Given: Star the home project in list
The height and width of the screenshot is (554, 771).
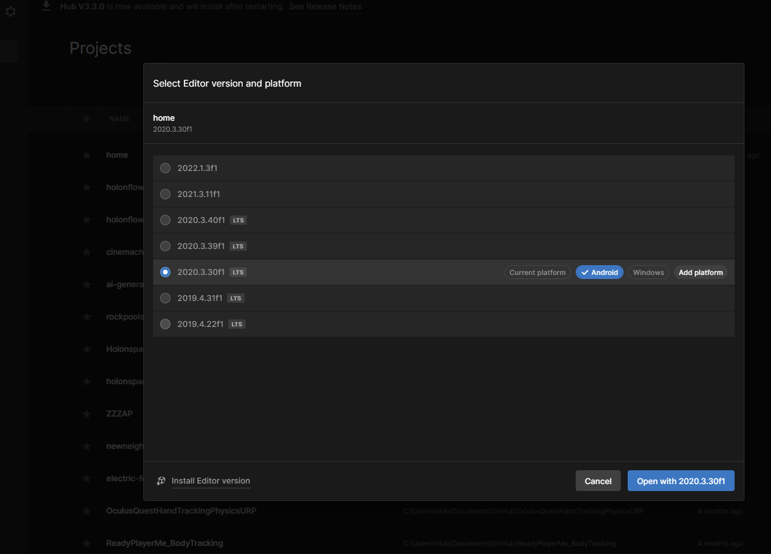Looking at the screenshot, I should pyautogui.click(x=87, y=155).
